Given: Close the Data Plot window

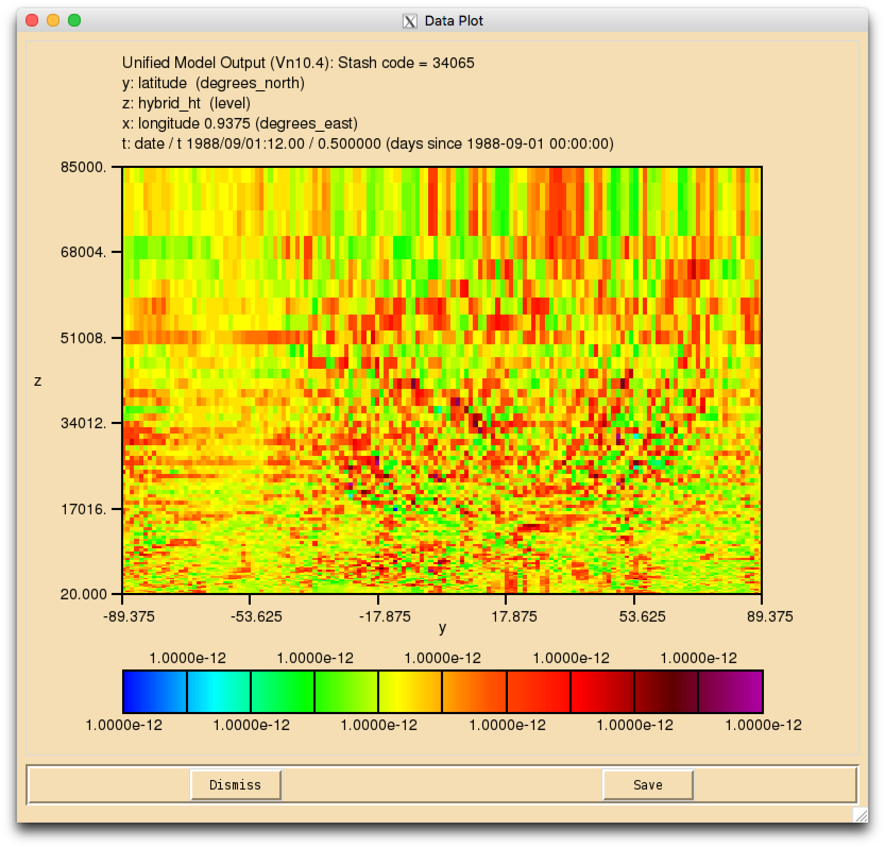Looking at the screenshot, I should [x=32, y=21].
